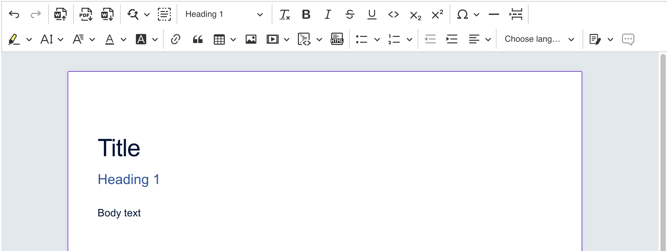
Task: Click Remove formatting icon
Action: (284, 14)
